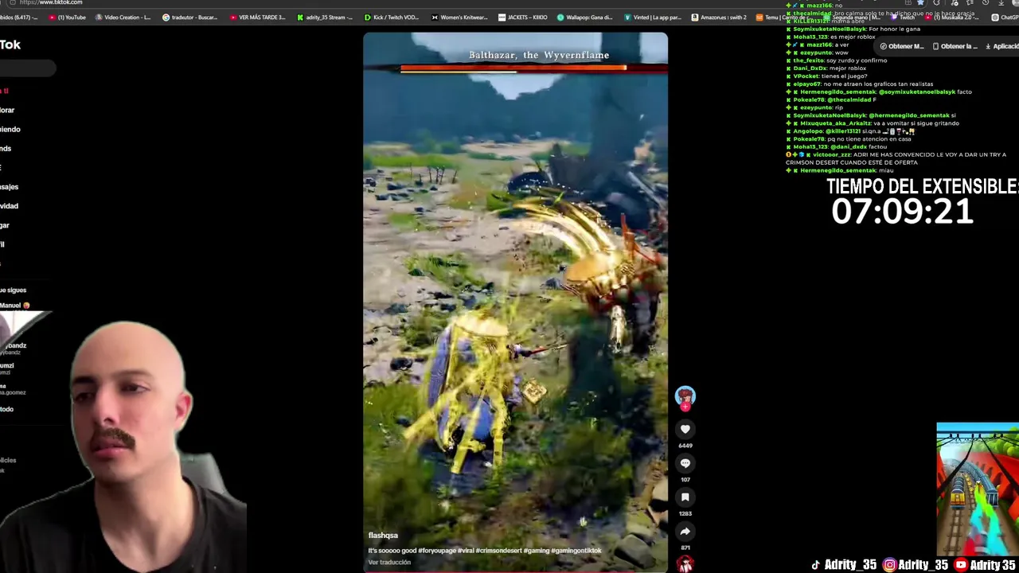Open #gamingontiktok hashtag
1019x573 pixels.
click(x=576, y=551)
